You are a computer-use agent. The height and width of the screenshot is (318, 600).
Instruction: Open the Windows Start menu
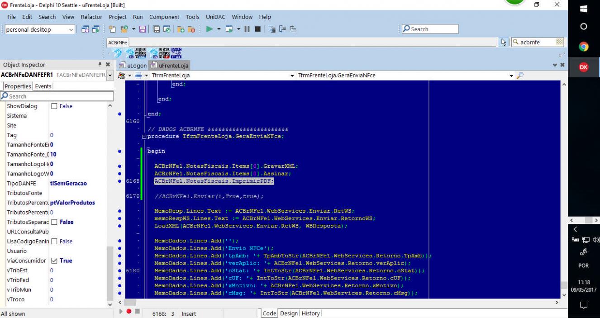[583, 9]
